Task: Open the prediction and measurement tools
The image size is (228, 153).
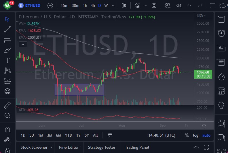Action: tap(7, 81)
